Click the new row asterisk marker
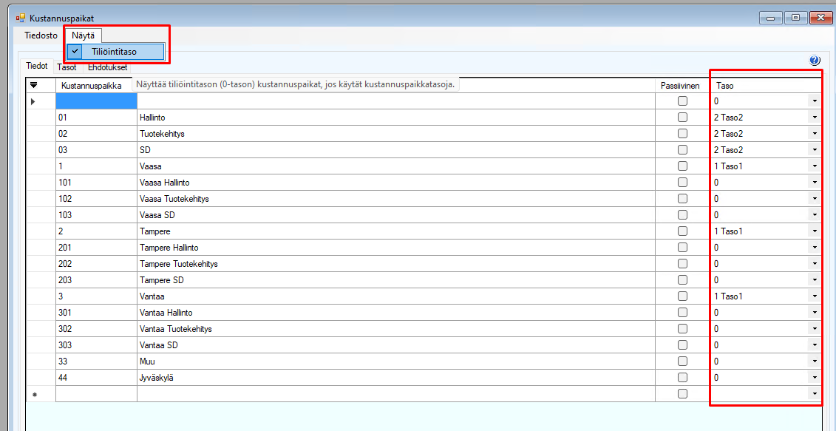Screen dimensions: 836x431 coord(33,395)
